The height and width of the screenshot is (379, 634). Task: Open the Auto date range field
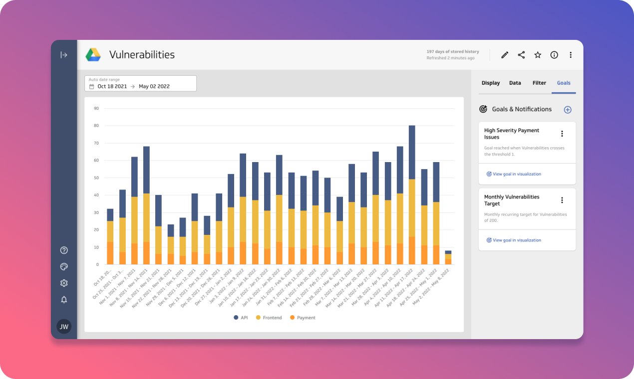pyautogui.click(x=140, y=83)
